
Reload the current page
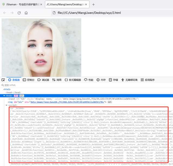coord(19,13)
